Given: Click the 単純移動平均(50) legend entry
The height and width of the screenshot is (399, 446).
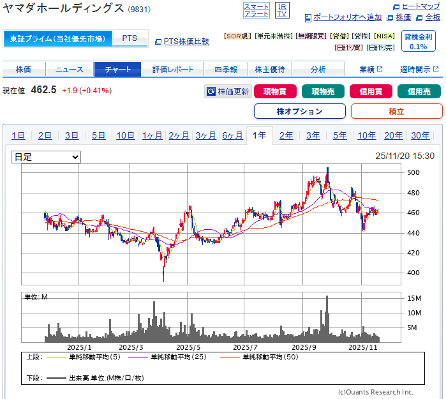Looking at the screenshot, I should pyautogui.click(x=259, y=357).
